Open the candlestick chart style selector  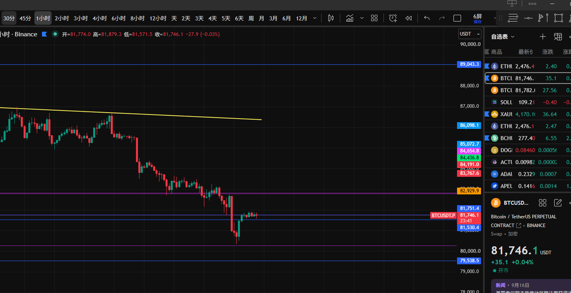[x=331, y=18]
